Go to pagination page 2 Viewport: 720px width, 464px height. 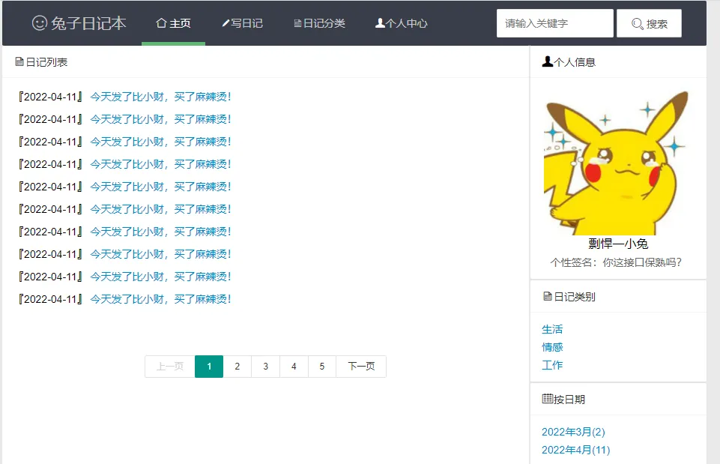tap(237, 366)
